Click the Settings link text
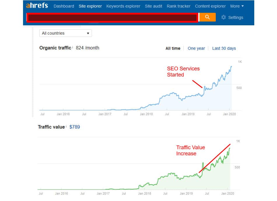Screen dimensions: 277x201 coord(236,17)
